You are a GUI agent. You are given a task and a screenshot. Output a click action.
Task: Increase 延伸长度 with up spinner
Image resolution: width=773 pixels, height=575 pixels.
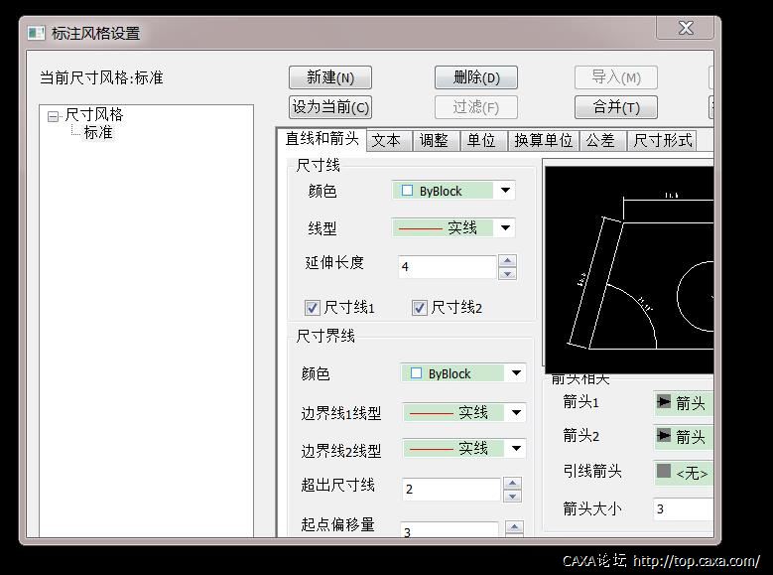click(x=507, y=260)
